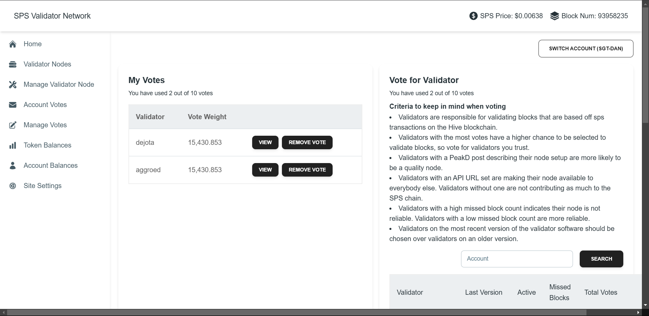This screenshot has width=649, height=316.
Task: View the dejota validator details
Action: pyautogui.click(x=265, y=142)
